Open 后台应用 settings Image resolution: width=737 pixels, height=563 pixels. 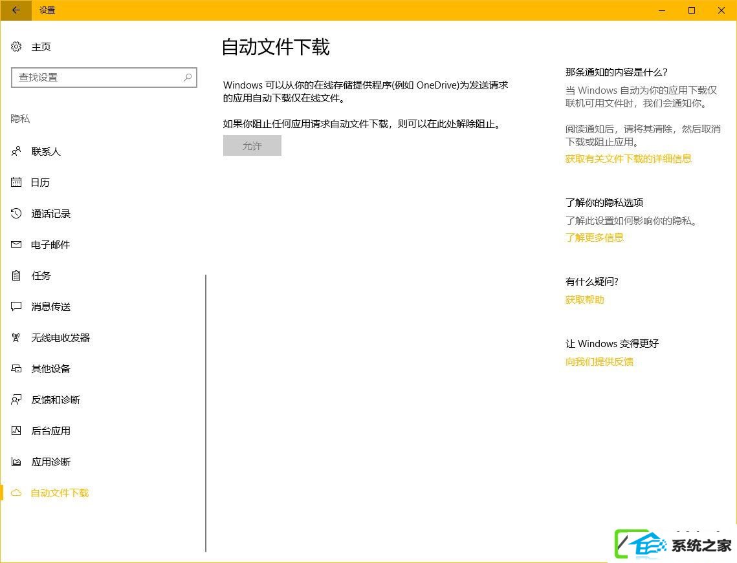pos(50,430)
